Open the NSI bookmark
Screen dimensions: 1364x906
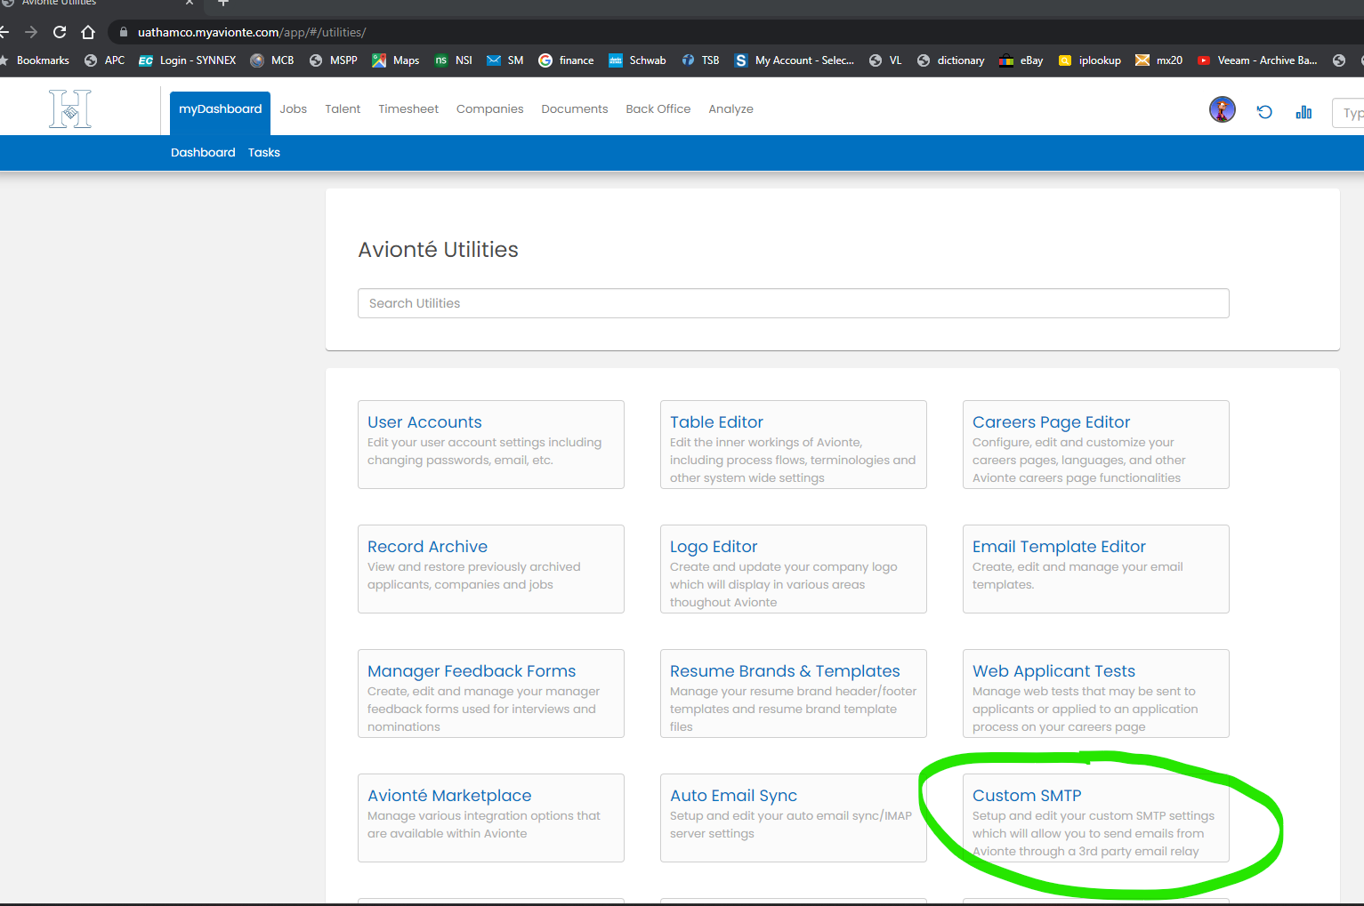454,60
